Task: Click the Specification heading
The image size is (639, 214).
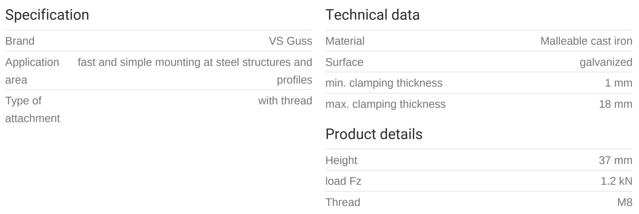Action: 47,15
